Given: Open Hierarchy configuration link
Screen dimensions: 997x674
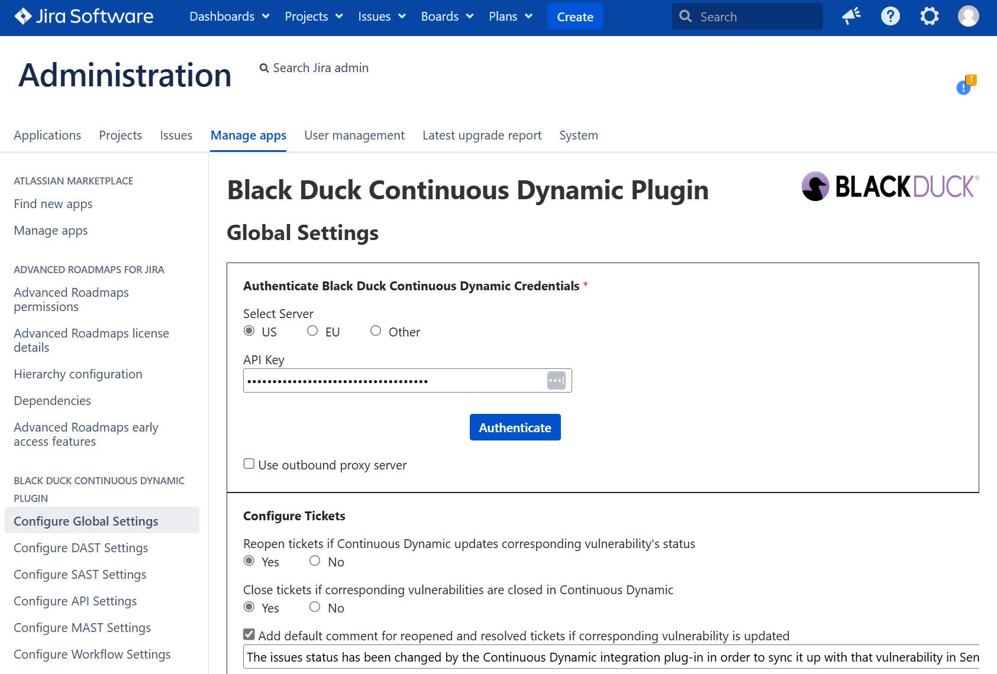Looking at the screenshot, I should pyautogui.click(x=78, y=374).
